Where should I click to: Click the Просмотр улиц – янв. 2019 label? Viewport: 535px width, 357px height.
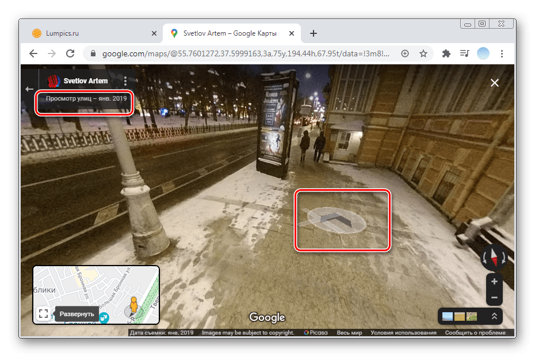click(x=86, y=98)
